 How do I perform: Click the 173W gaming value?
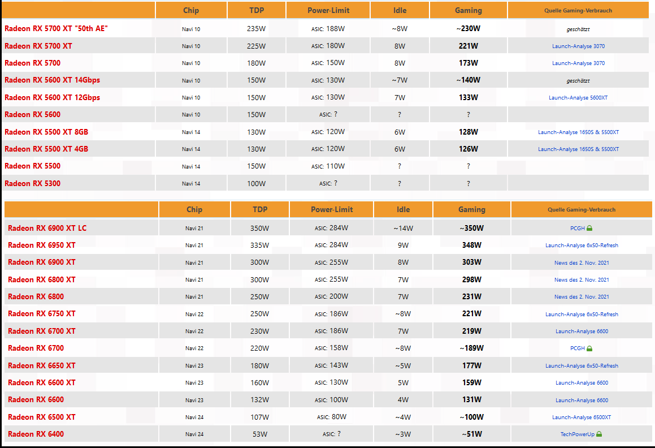[469, 63]
